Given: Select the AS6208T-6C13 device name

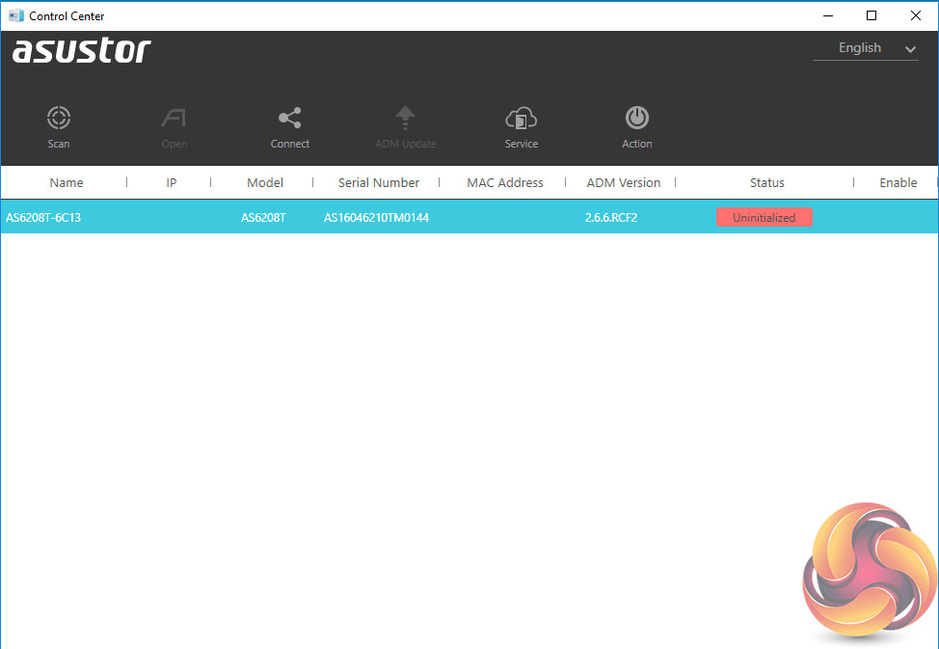Looking at the screenshot, I should (x=43, y=218).
